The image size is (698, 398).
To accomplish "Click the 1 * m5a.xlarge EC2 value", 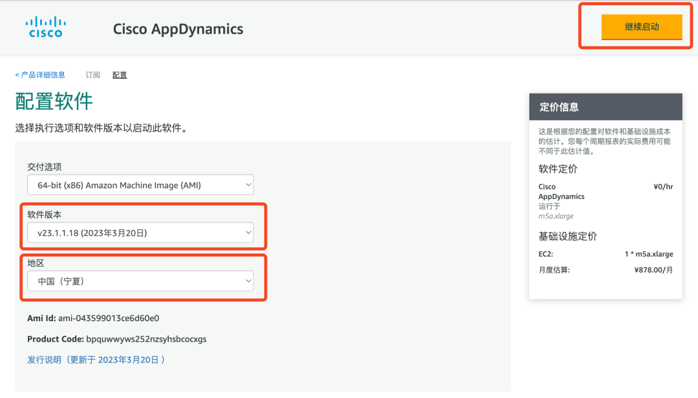I will (648, 254).
